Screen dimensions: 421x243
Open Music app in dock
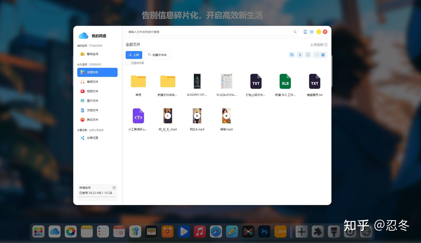[x=200, y=232]
